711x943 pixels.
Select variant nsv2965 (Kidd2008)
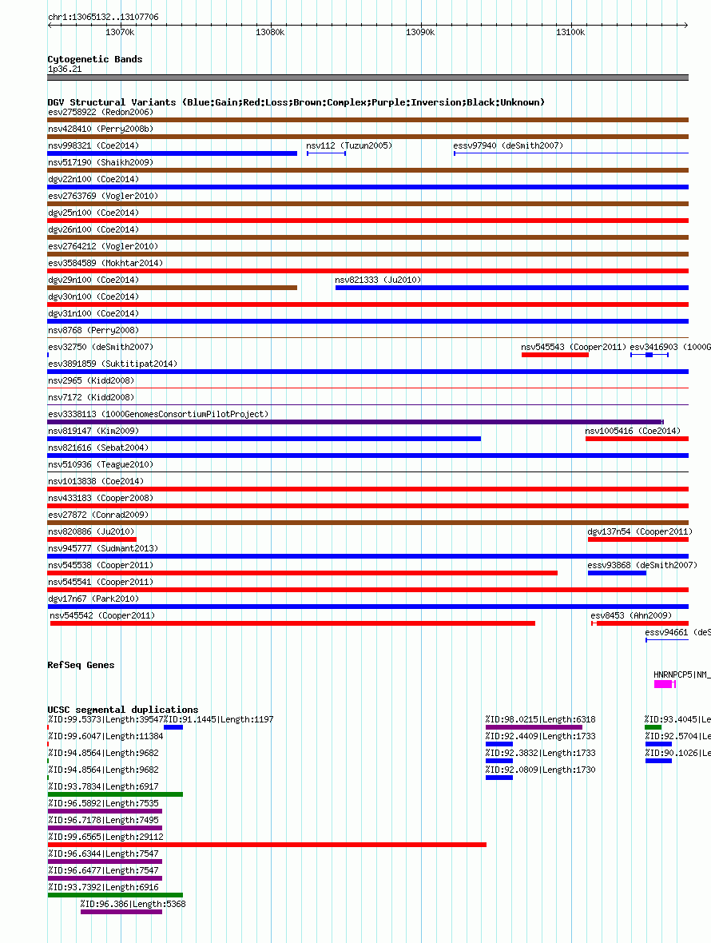pyautogui.click(x=91, y=381)
